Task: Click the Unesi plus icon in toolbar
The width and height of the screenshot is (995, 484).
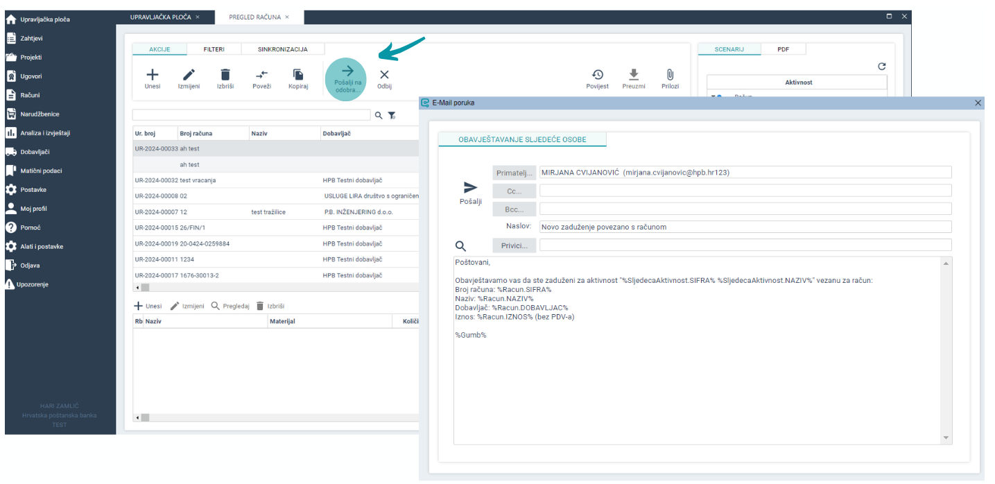Action: click(x=153, y=75)
